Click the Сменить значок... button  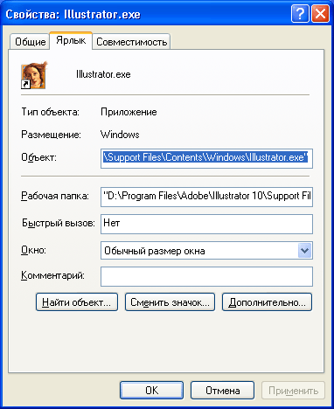170,302
